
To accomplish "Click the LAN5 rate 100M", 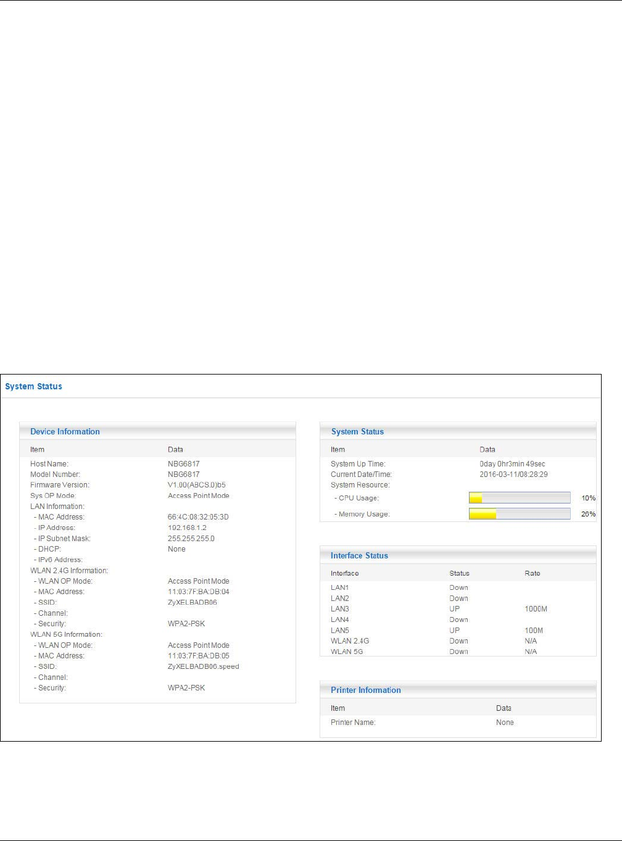I will point(534,631).
